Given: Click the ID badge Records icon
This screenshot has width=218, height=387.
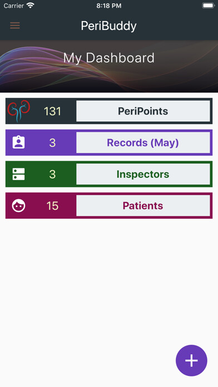Looking at the screenshot, I should (18, 142).
